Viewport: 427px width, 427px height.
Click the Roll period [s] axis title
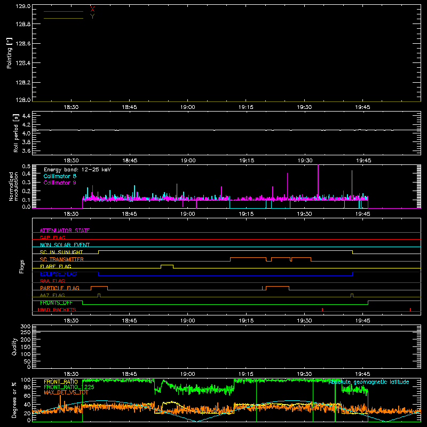tap(16, 133)
